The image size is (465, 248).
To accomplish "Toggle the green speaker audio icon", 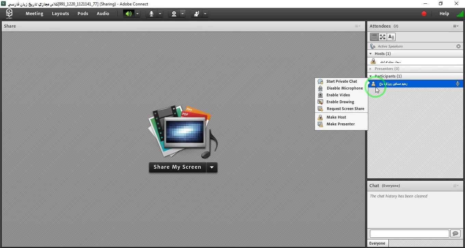I will (129, 14).
